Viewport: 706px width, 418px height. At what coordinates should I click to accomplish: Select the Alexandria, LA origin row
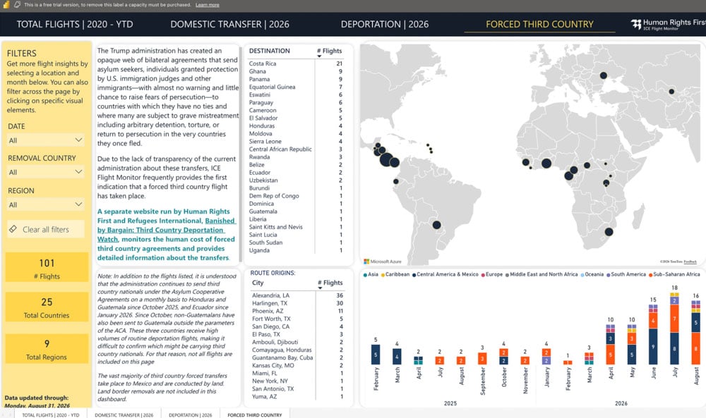(x=298, y=295)
